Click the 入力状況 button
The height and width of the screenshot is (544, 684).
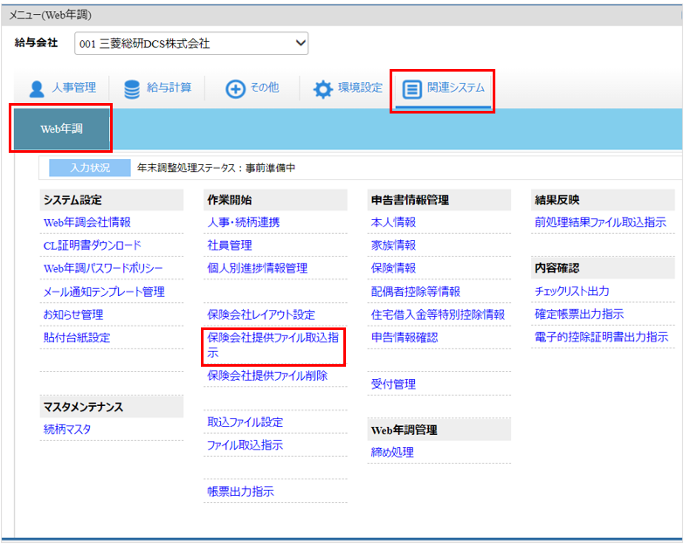(x=90, y=168)
